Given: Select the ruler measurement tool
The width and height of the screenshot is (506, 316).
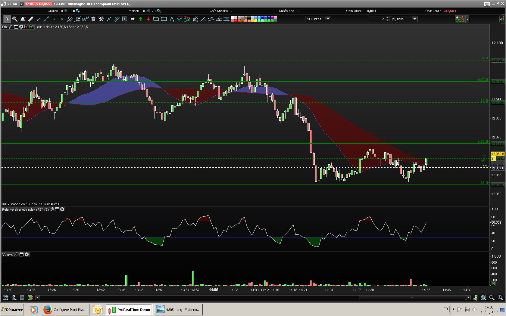Looking at the screenshot, I should (30, 19).
